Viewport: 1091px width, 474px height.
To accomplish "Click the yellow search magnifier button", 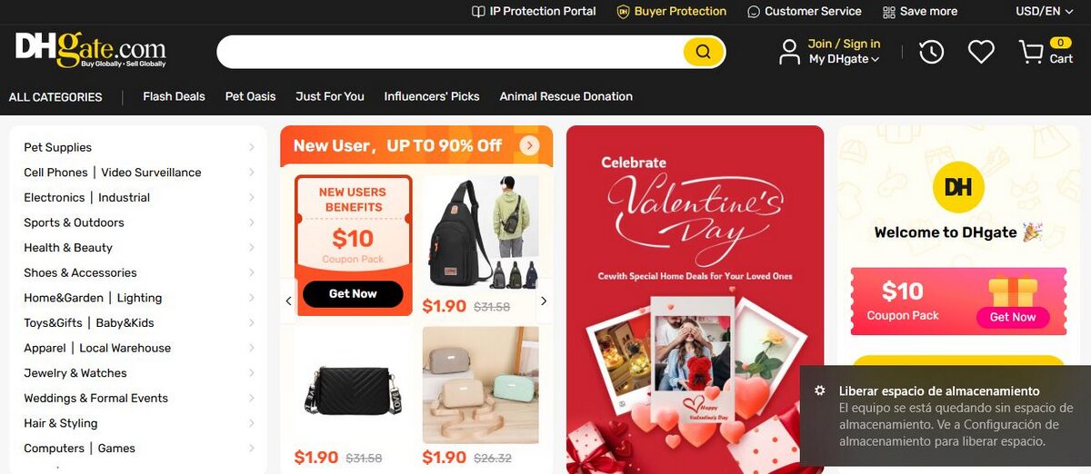I will tap(704, 52).
